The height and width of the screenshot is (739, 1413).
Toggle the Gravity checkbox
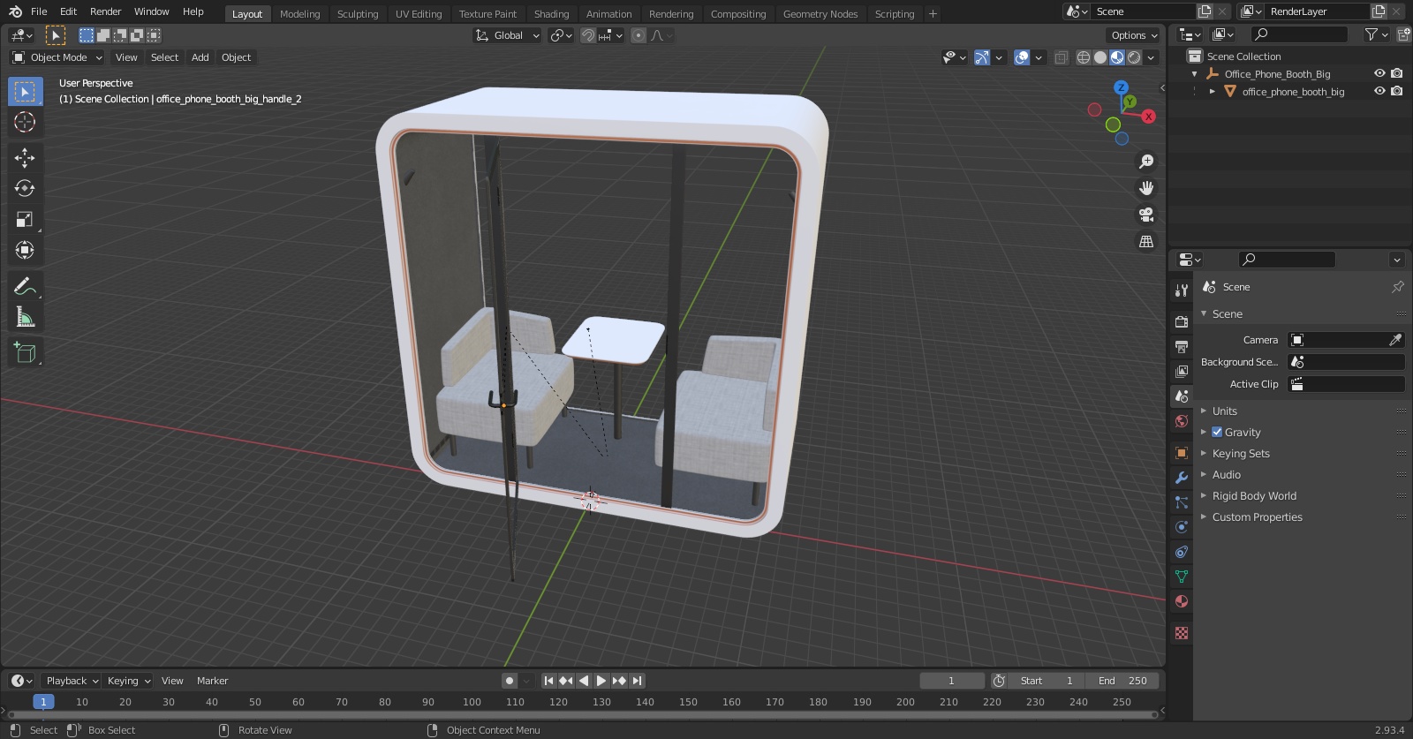[x=1217, y=433]
